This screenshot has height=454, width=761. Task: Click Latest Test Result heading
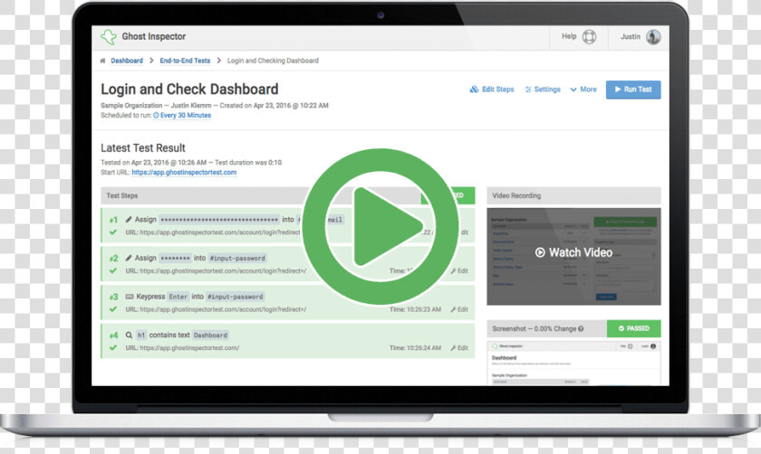click(143, 147)
